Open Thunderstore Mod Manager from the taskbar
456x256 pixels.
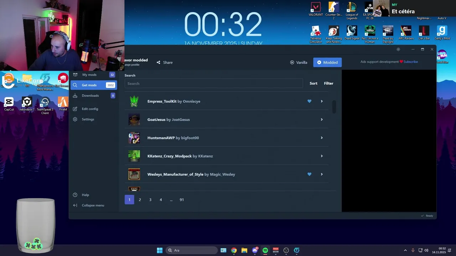point(296,250)
